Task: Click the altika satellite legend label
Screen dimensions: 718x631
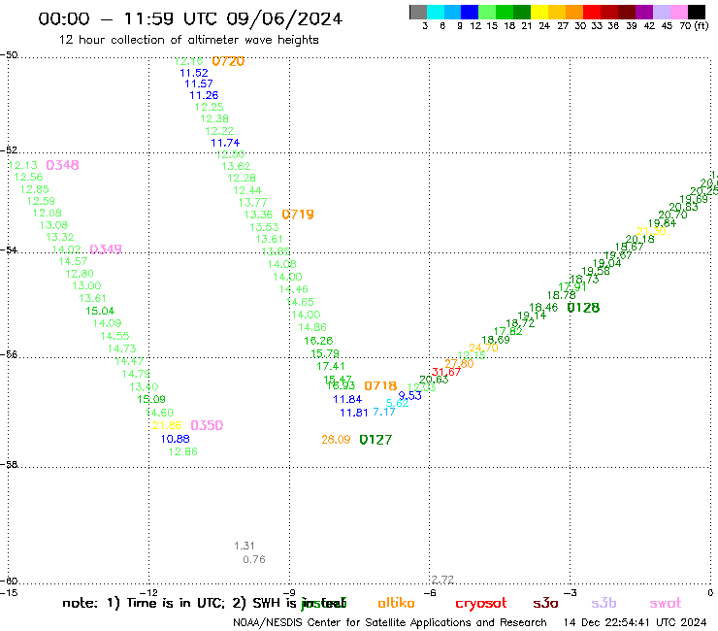Action: coord(396,603)
